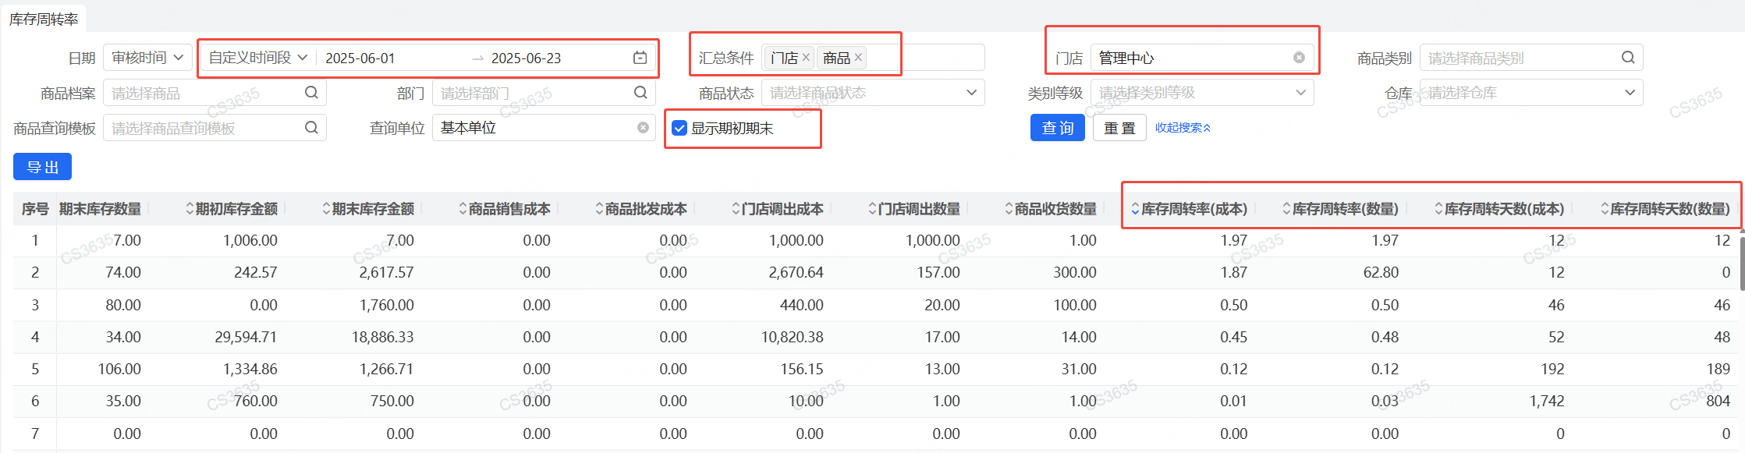Click the 重置 button
The height and width of the screenshot is (453, 1745).
[x=1119, y=128]
